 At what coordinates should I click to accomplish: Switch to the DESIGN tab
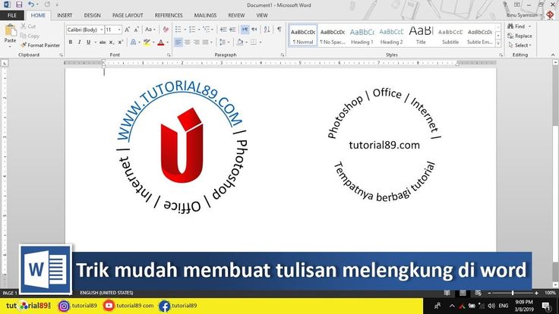coord(93,15)
